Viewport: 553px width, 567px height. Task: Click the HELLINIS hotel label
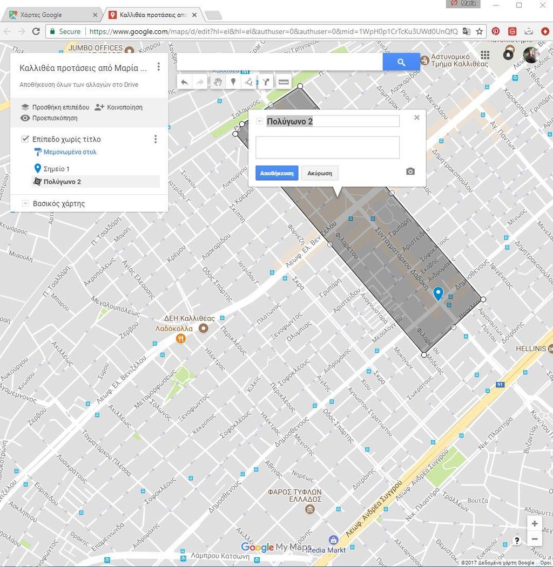point(530,349)
